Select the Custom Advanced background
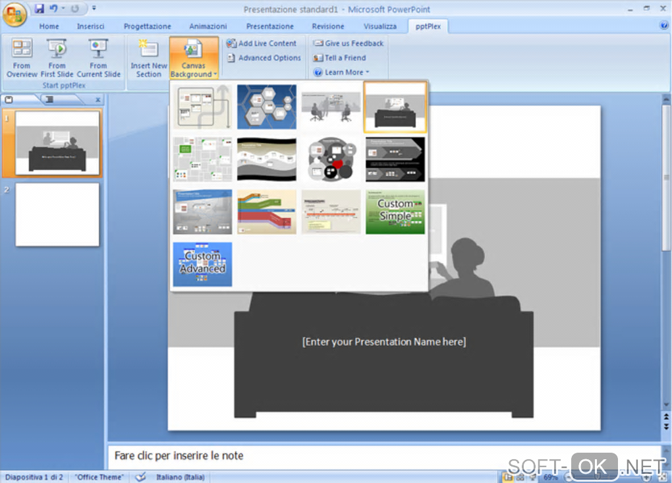Viewport: 672px width, 483px height. coord(202,264)
